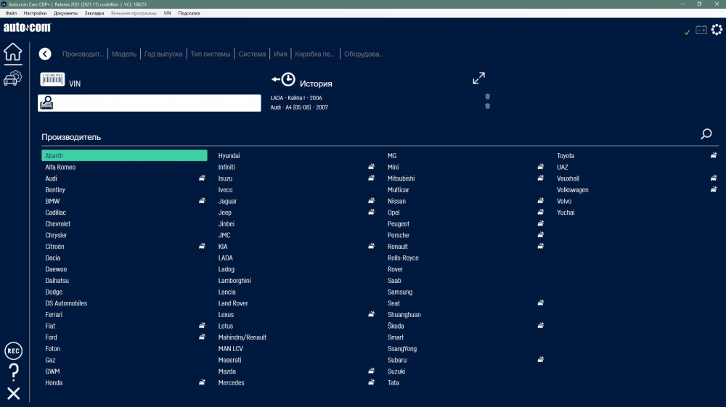Open the settings gear icon top right

pyautogui.click(x=717, y=30)
